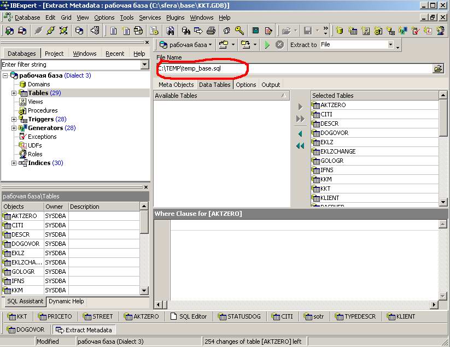Click the New UDF toolbar icon
The image size is (450, 347).
428,31
